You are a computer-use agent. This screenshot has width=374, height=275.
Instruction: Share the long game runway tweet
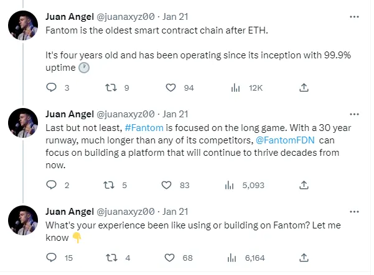coord(304,185)
